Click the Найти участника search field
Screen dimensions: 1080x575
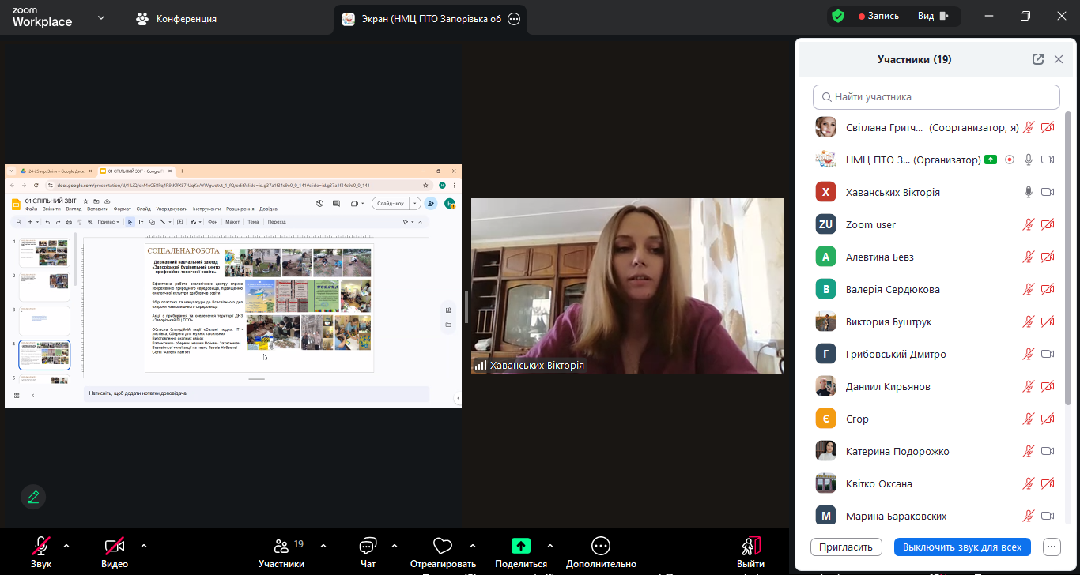(936, 97)
